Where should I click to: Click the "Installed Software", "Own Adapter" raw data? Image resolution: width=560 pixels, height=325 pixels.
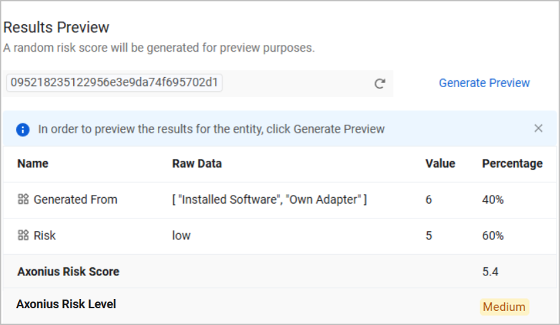coord(269,200)
